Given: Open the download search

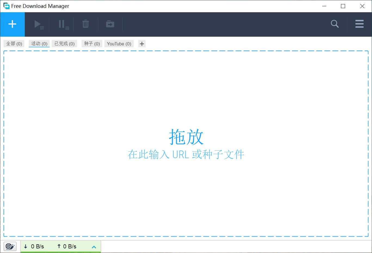Looking at the screenshot, I should click(x=334, y=24).
